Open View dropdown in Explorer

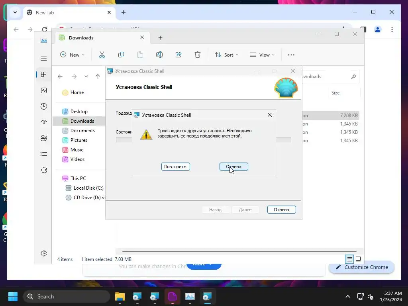(x=262, y=55)
